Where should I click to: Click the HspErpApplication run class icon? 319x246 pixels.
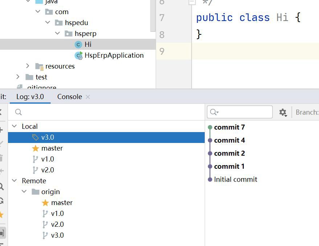pos(78,56)
